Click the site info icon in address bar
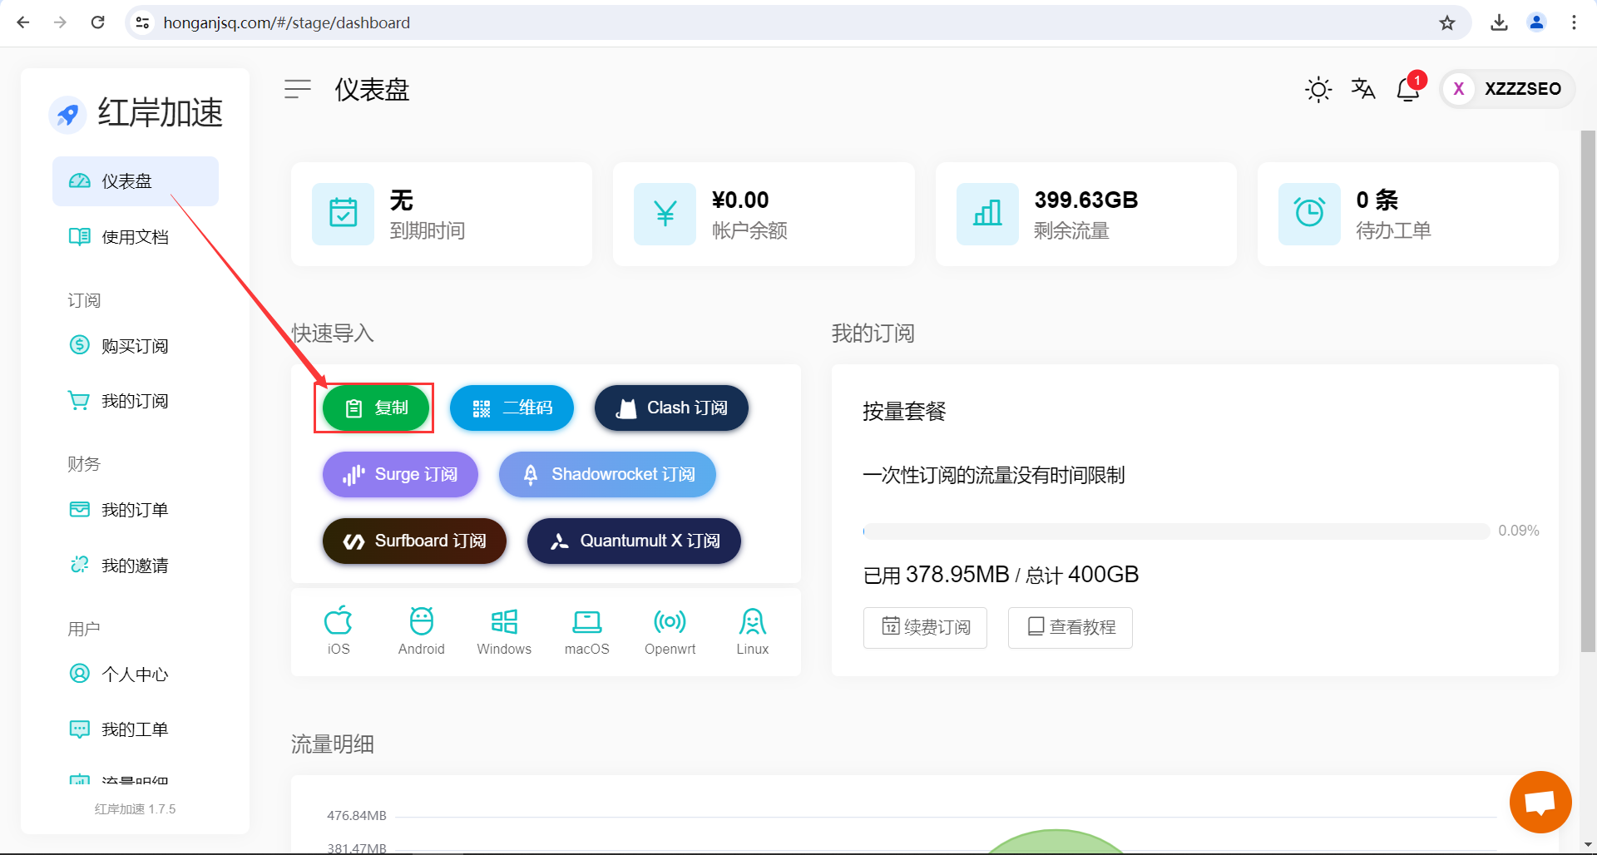1597x855 pixels. (x=143, y=22)
